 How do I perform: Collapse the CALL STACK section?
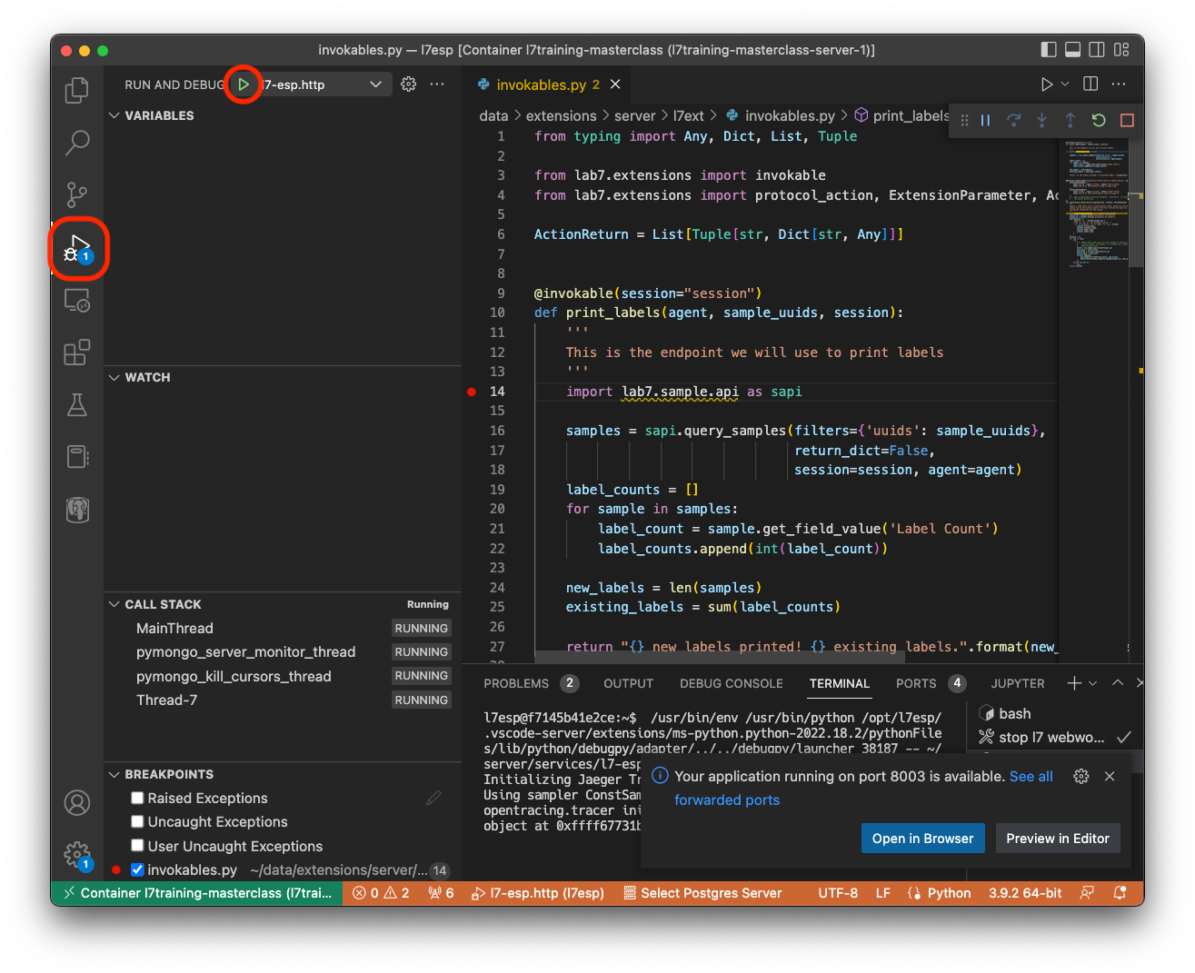click(115, 604)
